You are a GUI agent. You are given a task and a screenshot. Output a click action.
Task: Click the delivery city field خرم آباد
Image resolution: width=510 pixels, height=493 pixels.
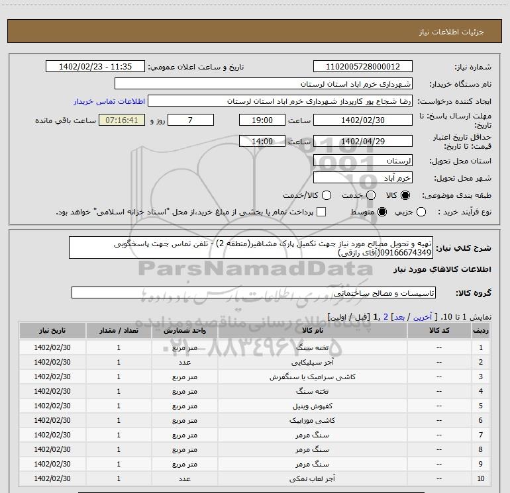click(x=363, y=178)
